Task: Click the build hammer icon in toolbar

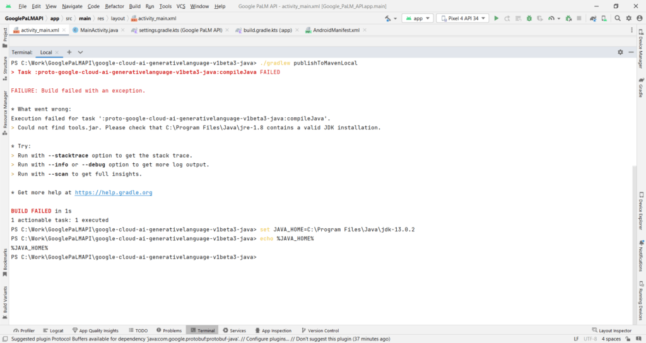Action: (x=388, y=18)
